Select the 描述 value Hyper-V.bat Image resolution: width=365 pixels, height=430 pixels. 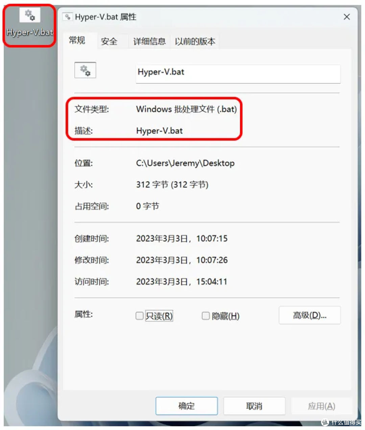coord(160,131)
